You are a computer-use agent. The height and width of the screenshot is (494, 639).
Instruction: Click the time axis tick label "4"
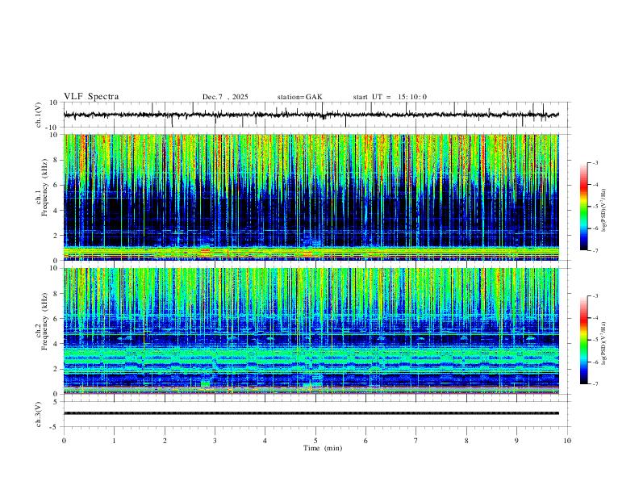click(265, 441)
